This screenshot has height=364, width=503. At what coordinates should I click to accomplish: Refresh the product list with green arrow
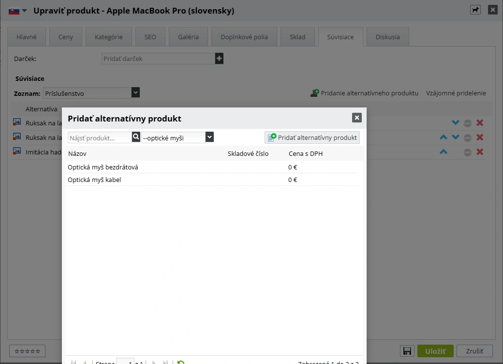point(180,362)
